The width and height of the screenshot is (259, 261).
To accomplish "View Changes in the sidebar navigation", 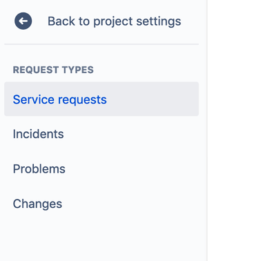I will (102, 204).
